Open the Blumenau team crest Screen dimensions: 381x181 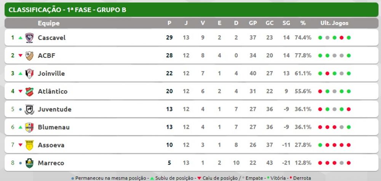(29, 127)
